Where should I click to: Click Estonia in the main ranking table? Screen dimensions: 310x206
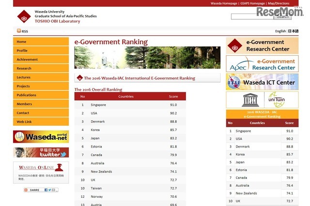(x=96, y=147)
